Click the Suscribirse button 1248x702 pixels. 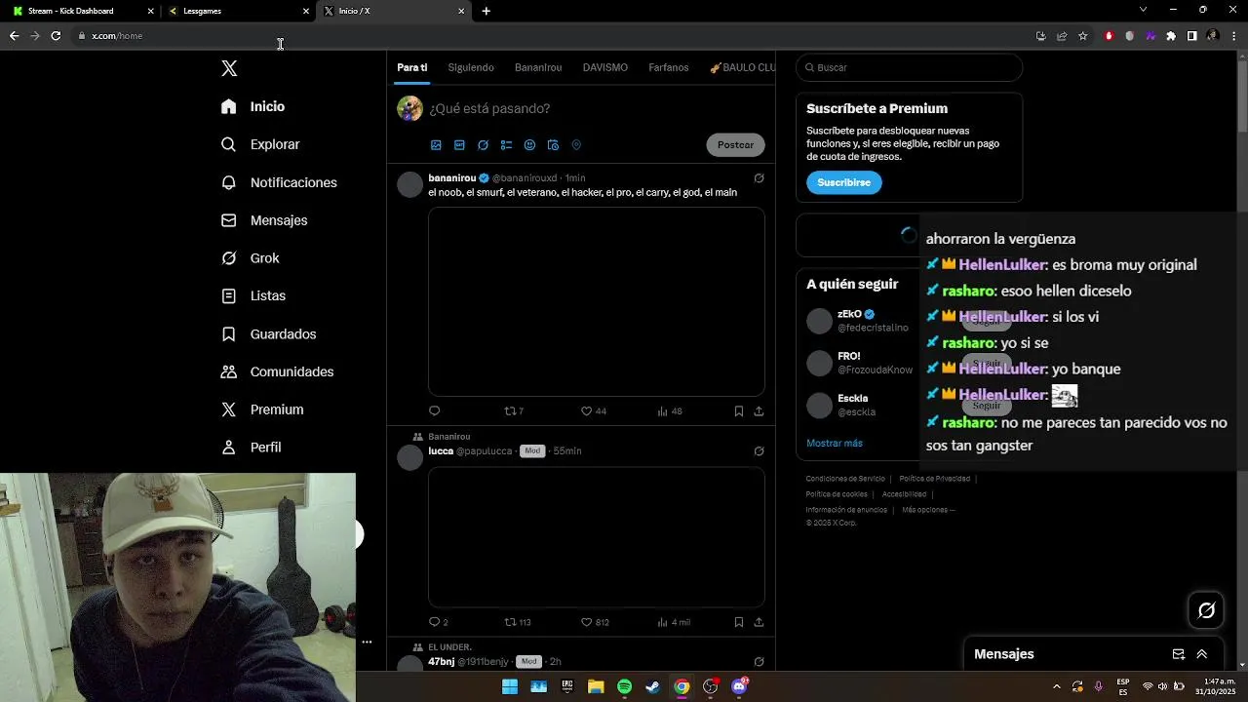click(844, 182)
